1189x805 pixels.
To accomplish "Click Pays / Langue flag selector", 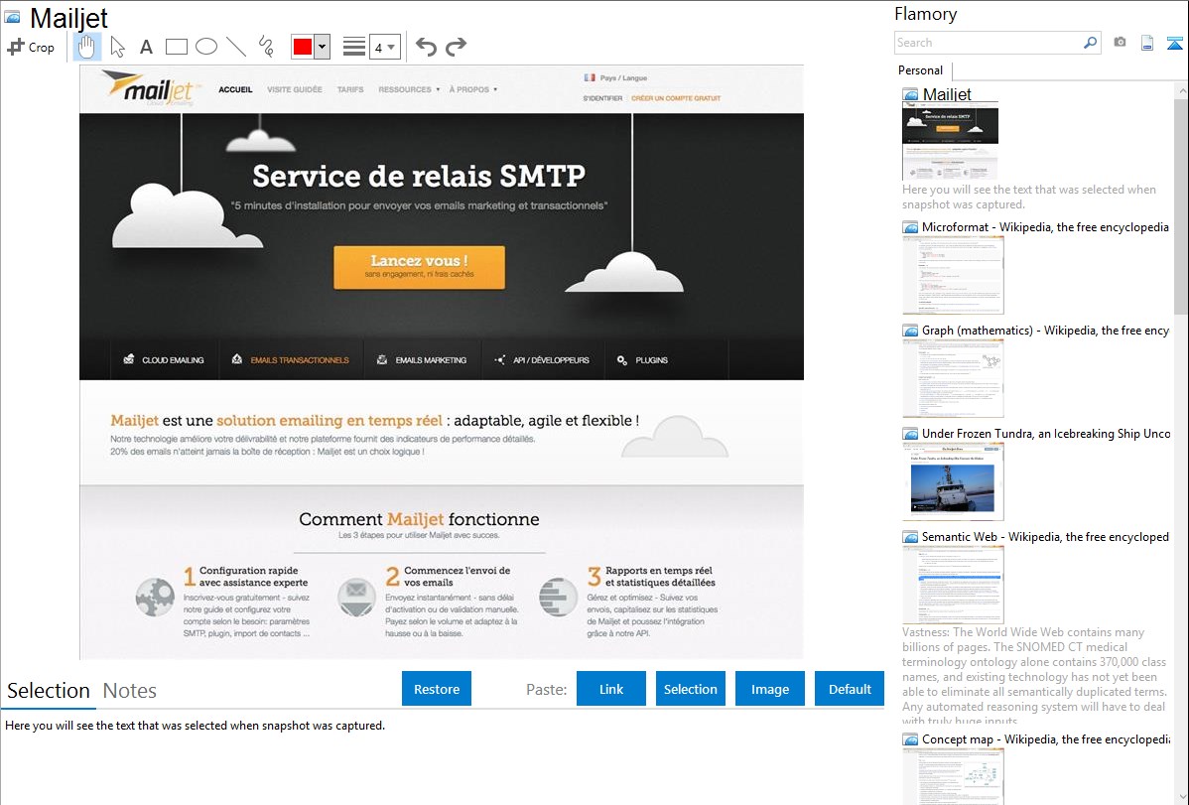I will pos(615,77).
